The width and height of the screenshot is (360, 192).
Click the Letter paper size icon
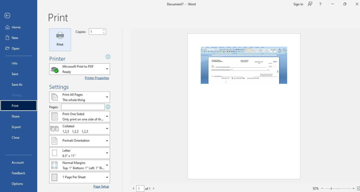tap(54, 153)
